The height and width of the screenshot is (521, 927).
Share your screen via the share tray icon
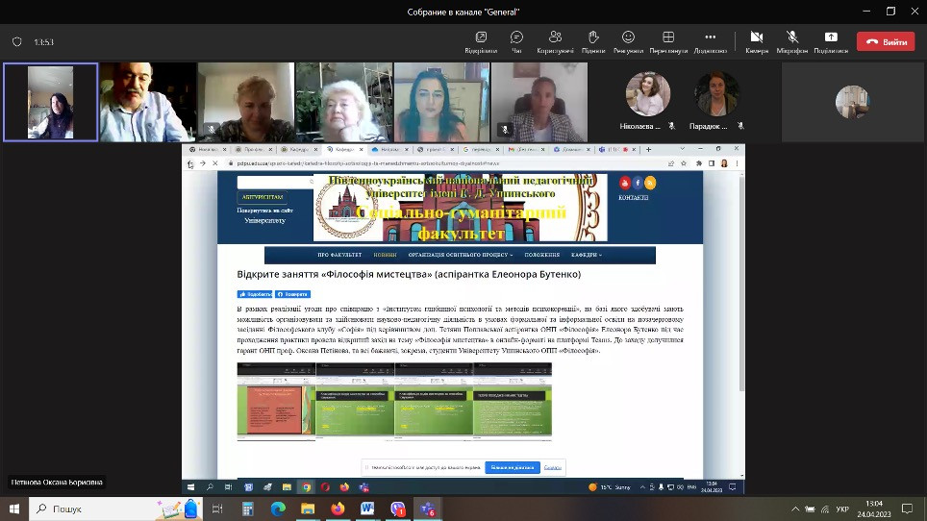(x=831, y=41)
